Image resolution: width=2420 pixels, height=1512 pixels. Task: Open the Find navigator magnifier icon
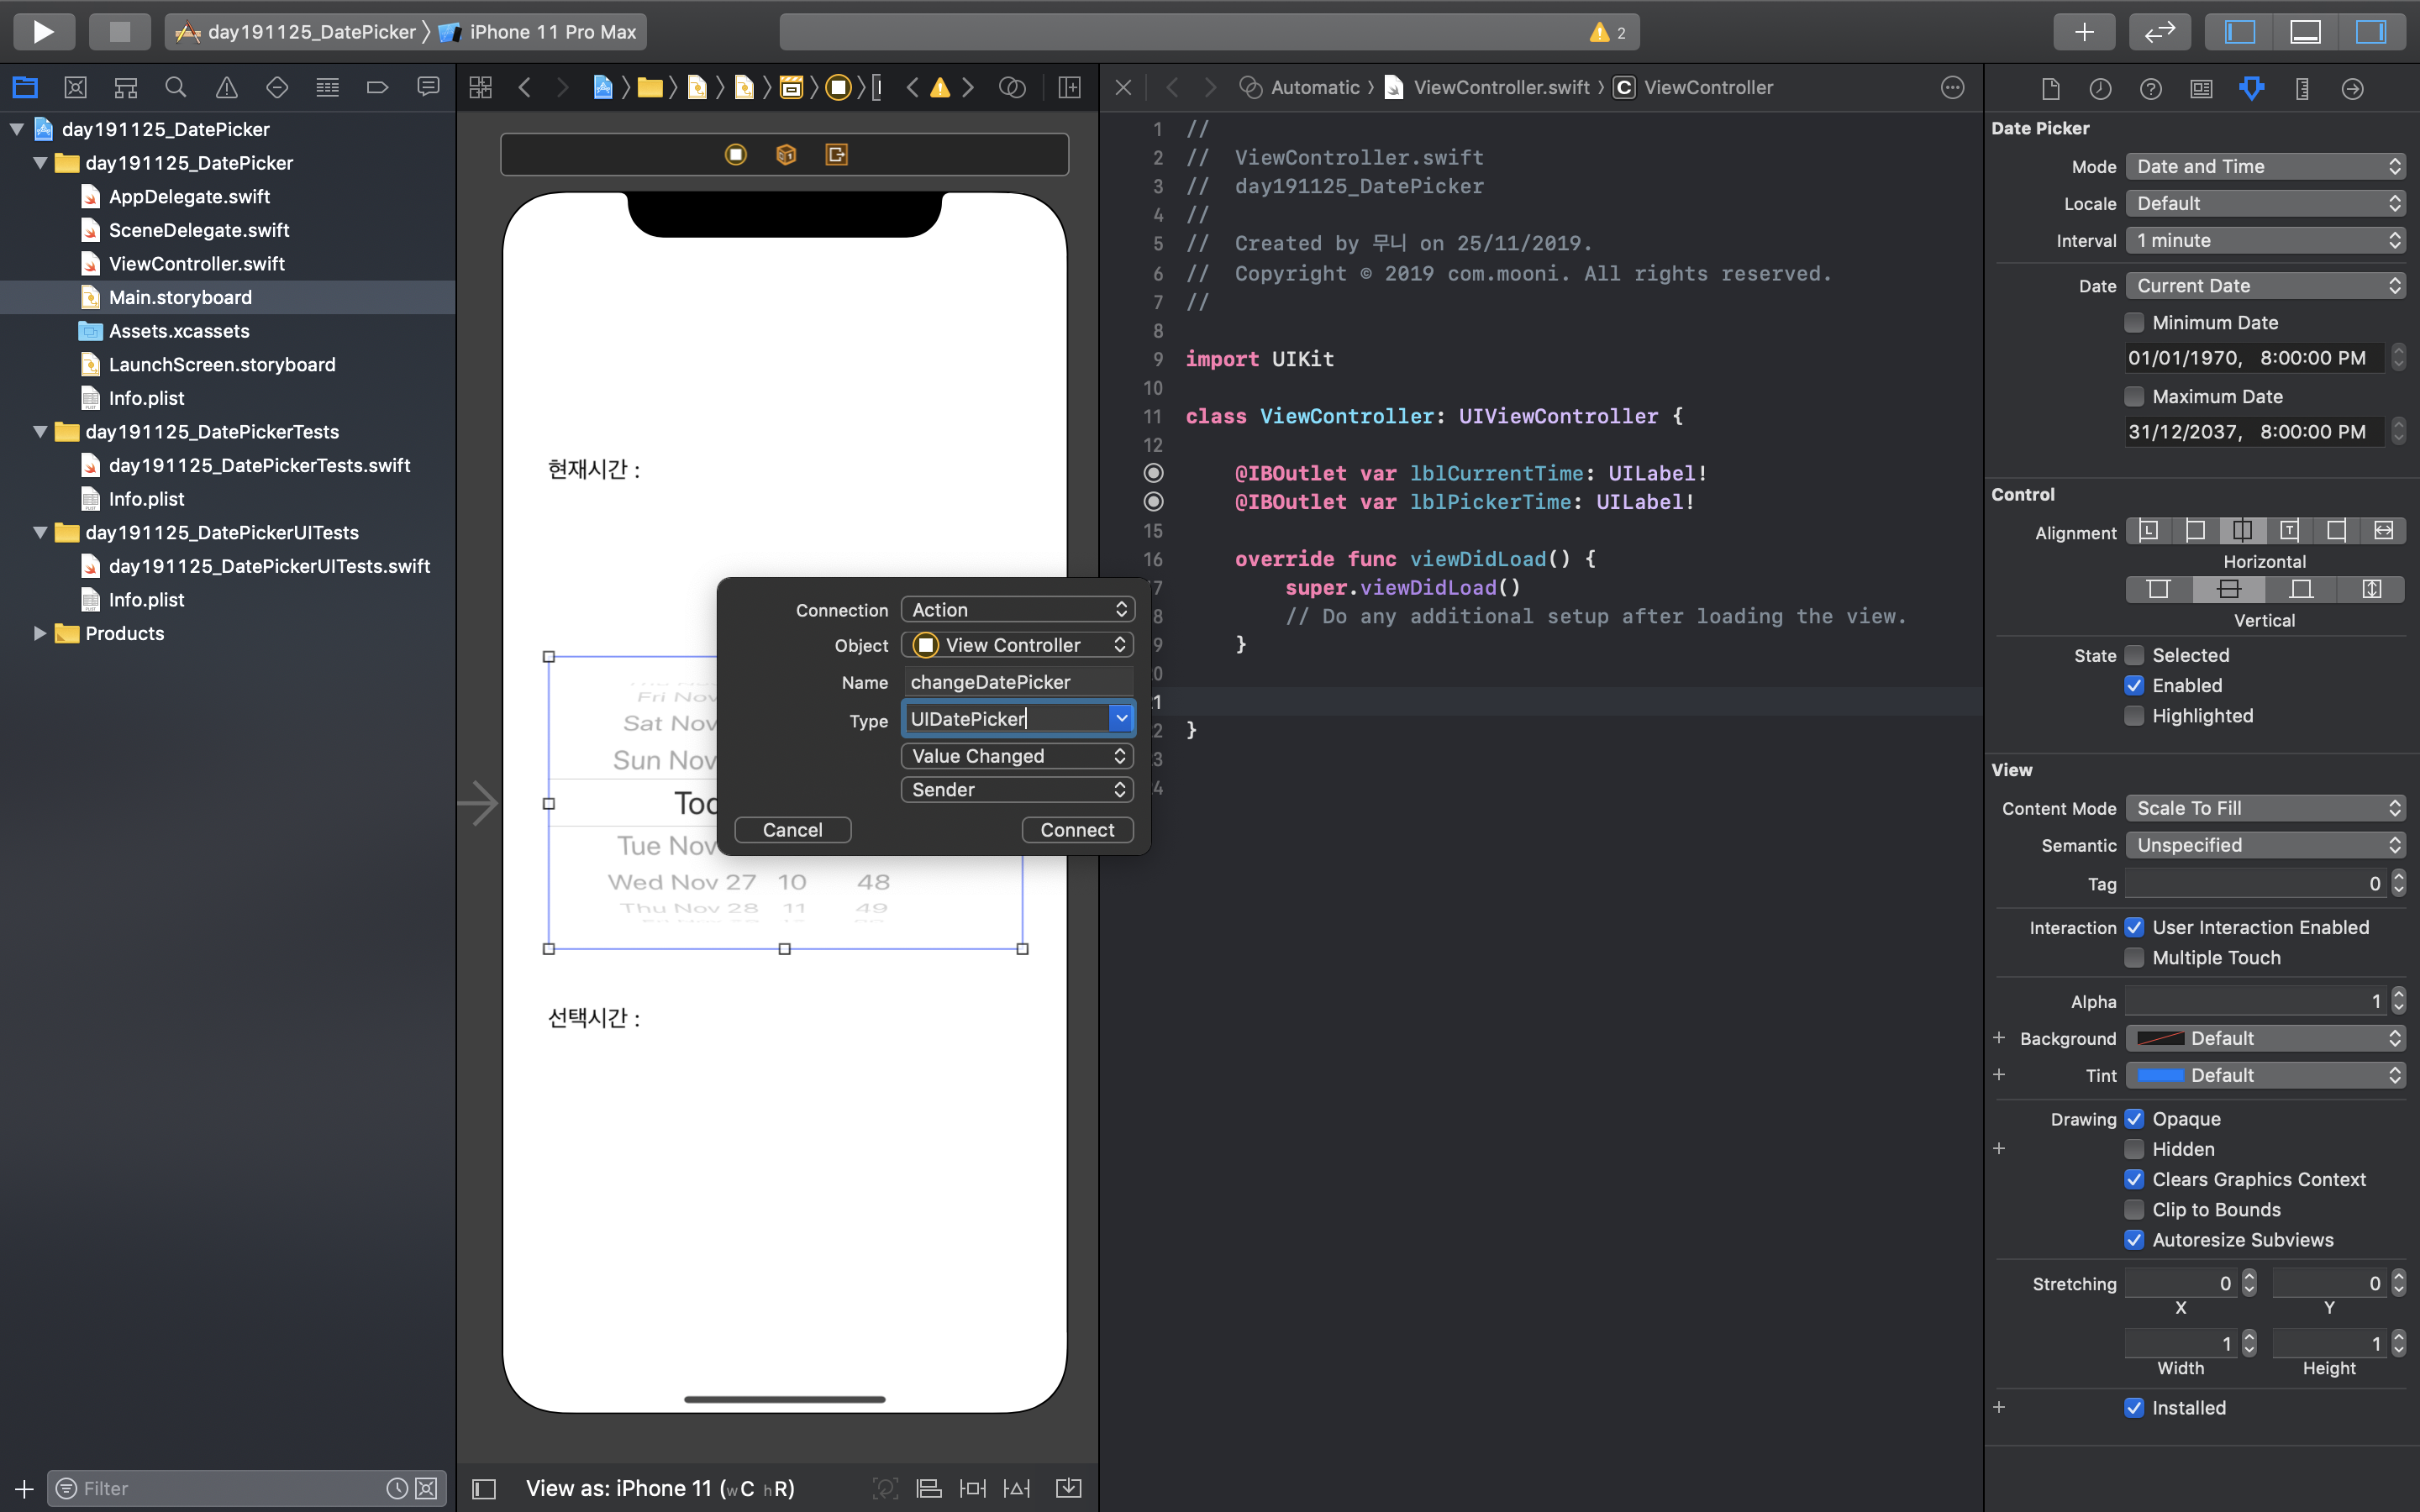point(175,88)
